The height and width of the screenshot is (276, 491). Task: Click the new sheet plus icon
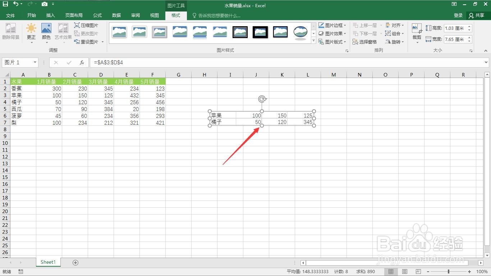[75, 263]
